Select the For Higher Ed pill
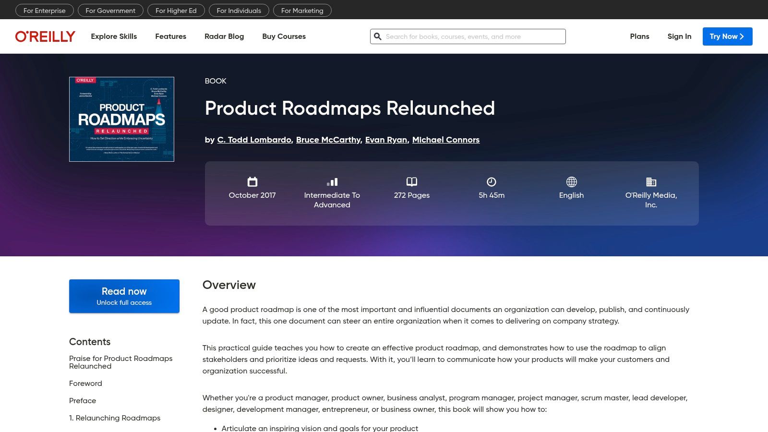Screen dimensions: 768x432 176,11
